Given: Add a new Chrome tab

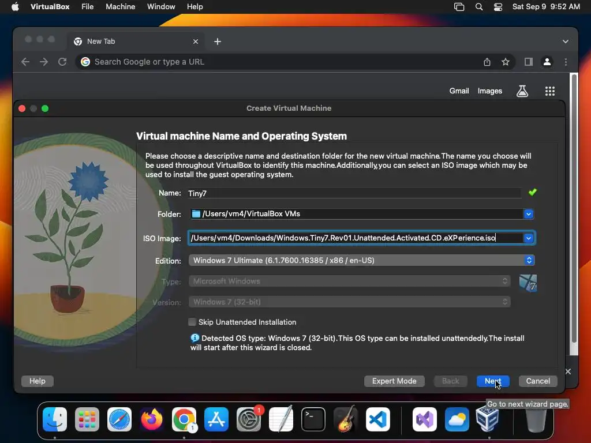Looking at the screenshot, I should pos(218,42).
